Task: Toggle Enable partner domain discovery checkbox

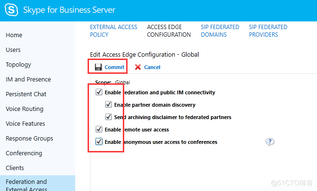Action: (109, 105)
